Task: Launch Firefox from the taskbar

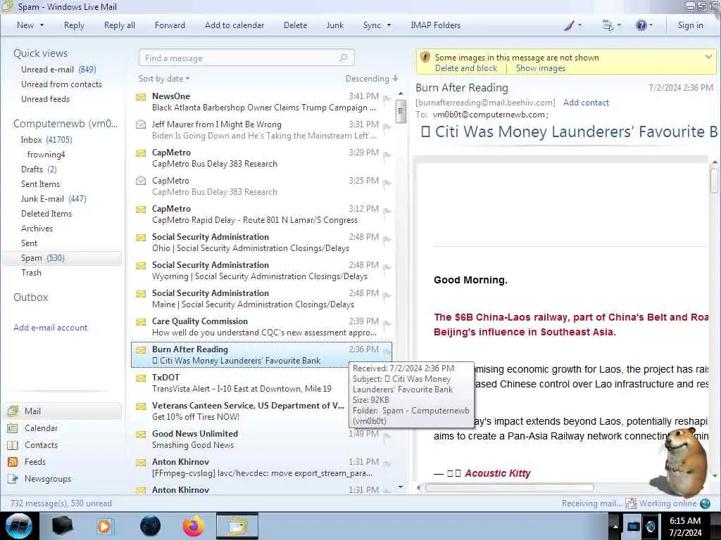Action: (x=194, y=526)
